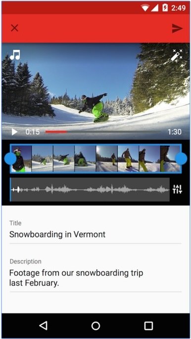Select the last filmstrip thumbnail frame
Image resolution: width=191 pixels, height=339 pixels.
point(170,159)
